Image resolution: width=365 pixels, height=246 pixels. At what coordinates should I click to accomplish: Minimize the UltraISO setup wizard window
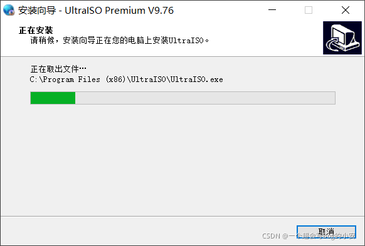pos(272,10)
